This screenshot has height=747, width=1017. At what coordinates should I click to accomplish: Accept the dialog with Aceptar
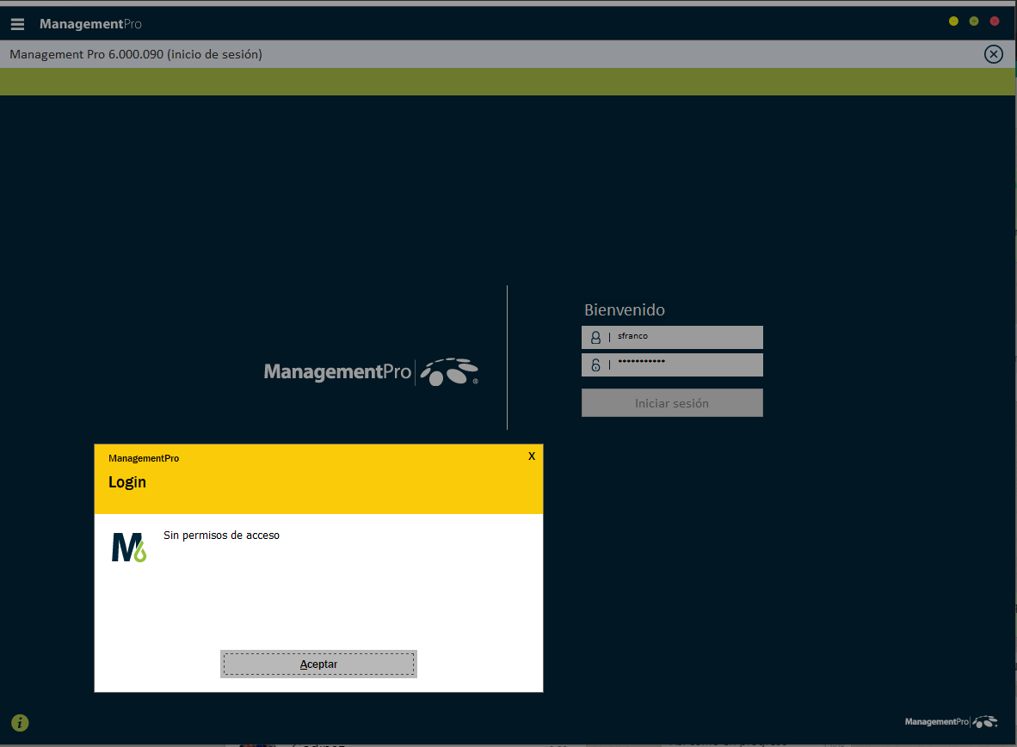coord(318,664)
